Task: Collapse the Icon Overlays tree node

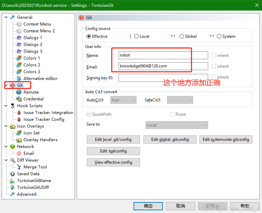Action: click(6, 126)
